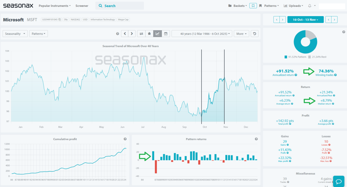Click the More button in toolbar
The image size is (347, 187).
point(241,34)
